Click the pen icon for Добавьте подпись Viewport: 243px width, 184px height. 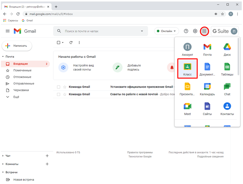[117, 68]
